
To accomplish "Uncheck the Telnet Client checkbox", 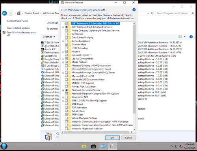I will (67, 111).
